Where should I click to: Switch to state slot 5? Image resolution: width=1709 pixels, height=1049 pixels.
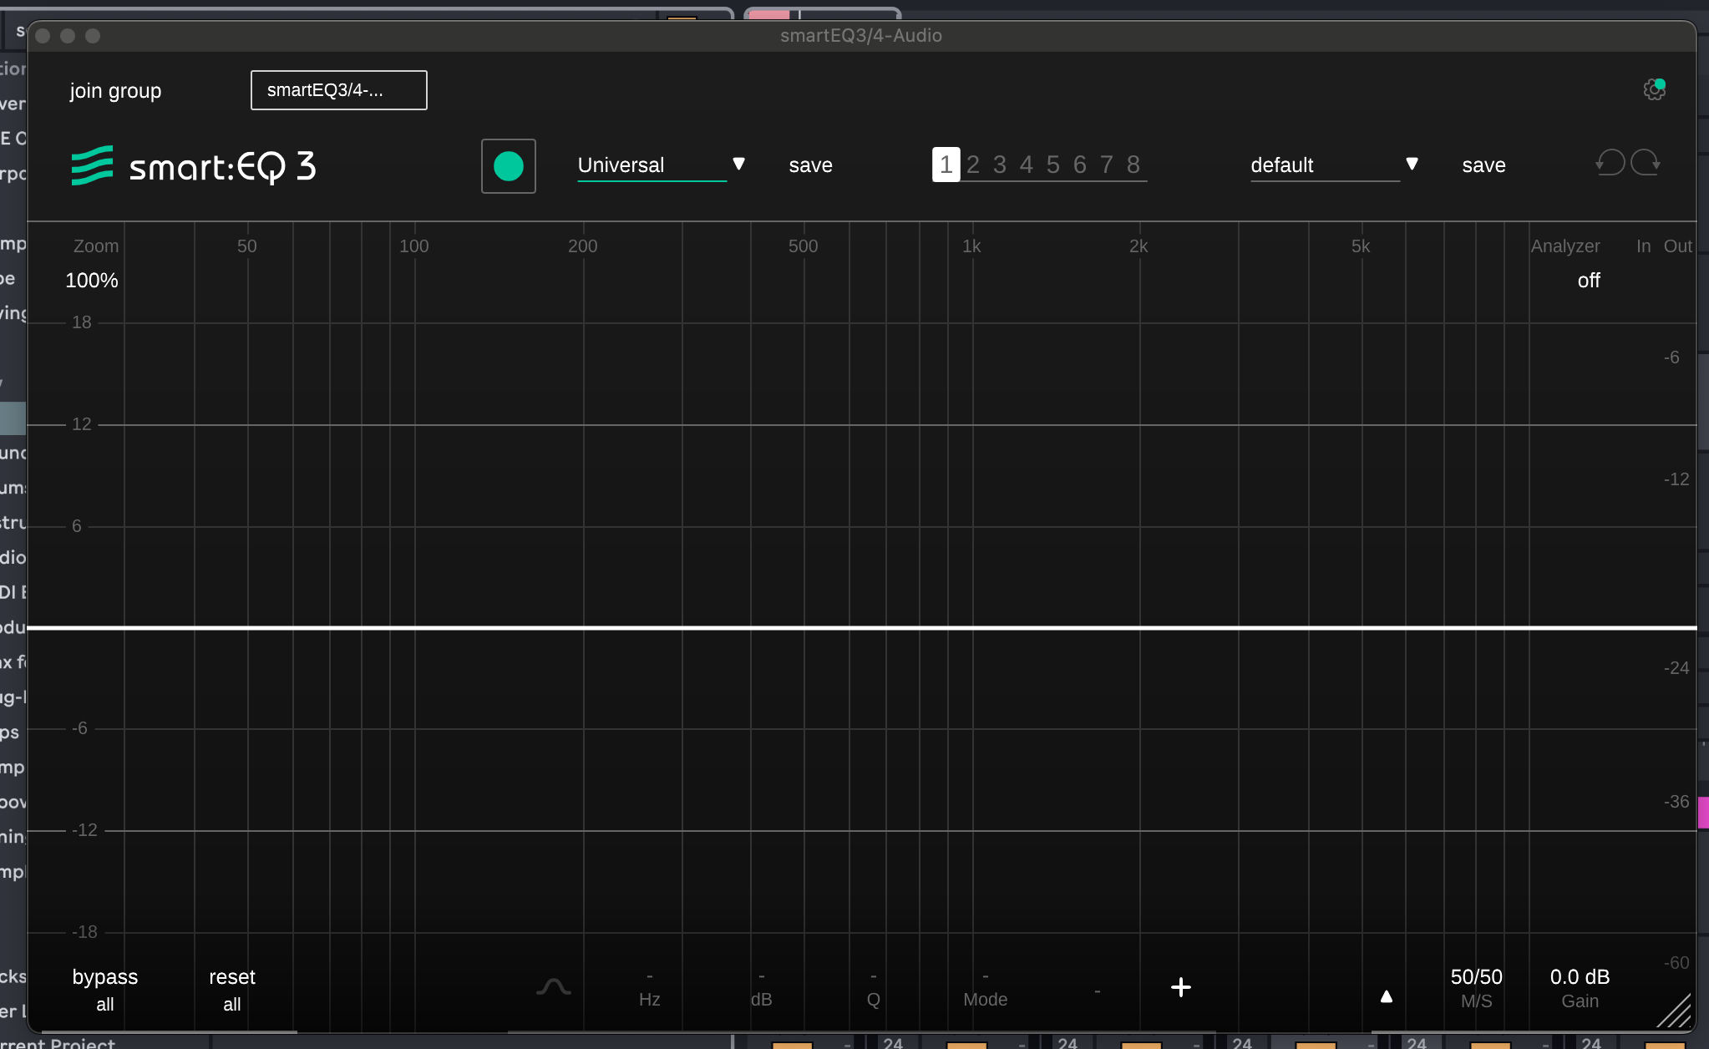coord(1052,165)
